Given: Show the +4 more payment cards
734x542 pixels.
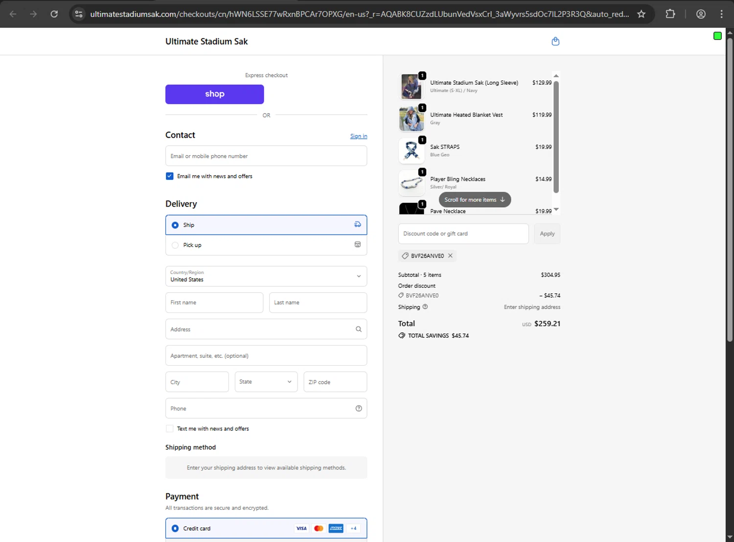Looking at the screenshot, I should coord(353,528).
